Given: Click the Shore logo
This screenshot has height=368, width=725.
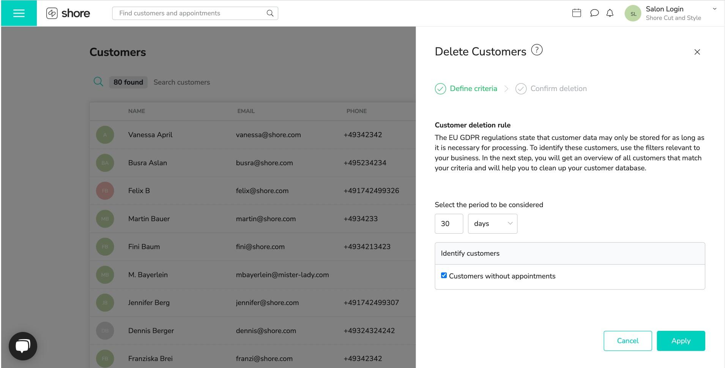Looking at the screenshot, I should pyautogui.click(x=68, y=13).
